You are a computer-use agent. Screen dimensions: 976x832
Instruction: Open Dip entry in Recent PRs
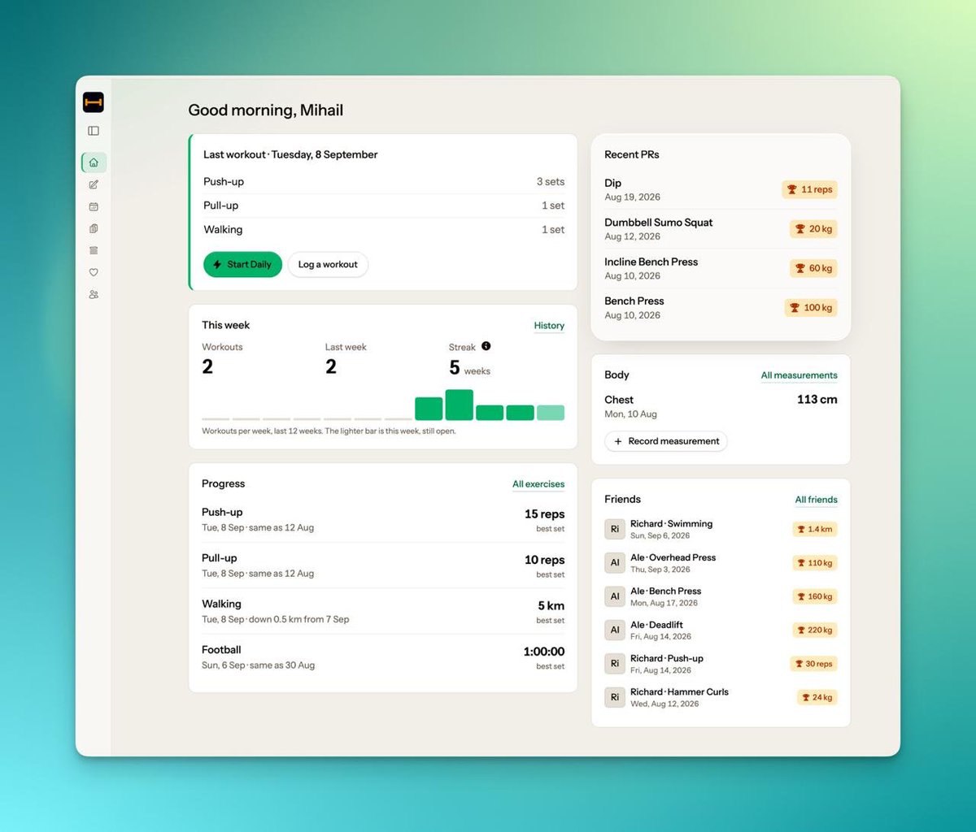point(721,189)
